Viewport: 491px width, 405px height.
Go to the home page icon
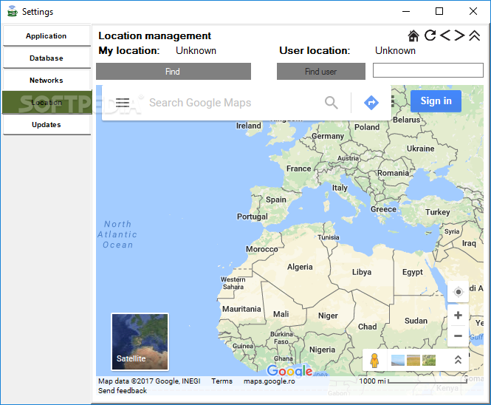(x=413, y=35)
